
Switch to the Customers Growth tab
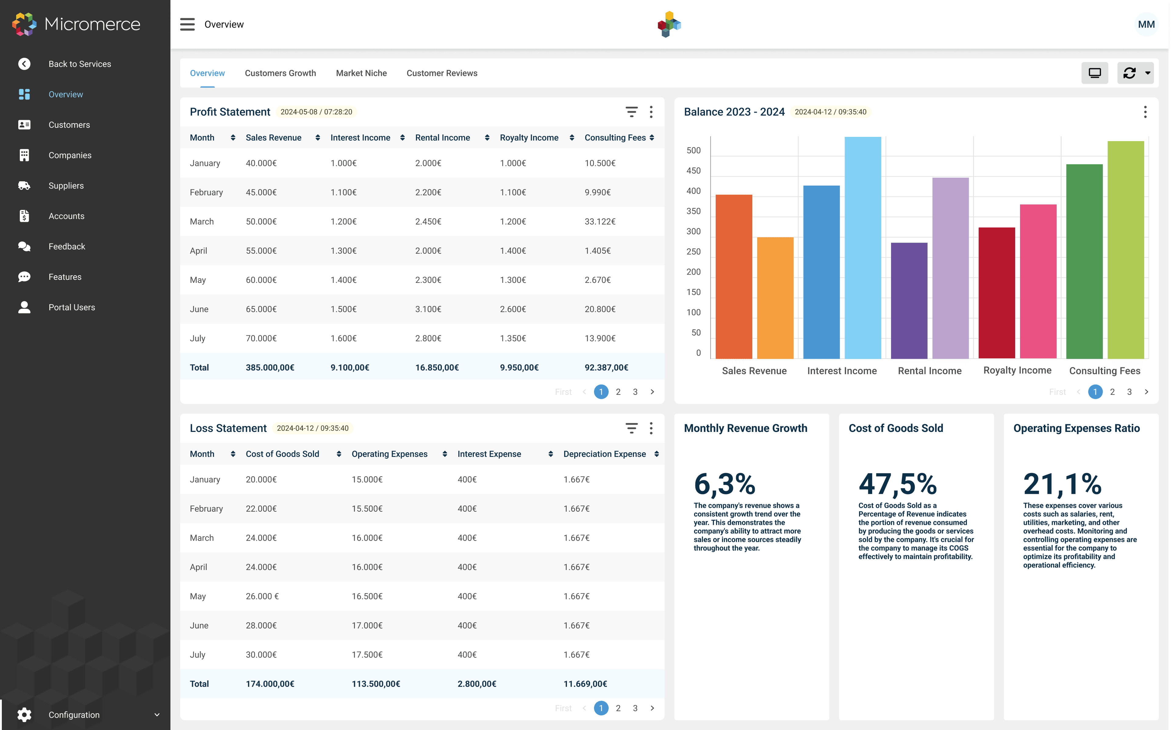click(x=280, y=73)
